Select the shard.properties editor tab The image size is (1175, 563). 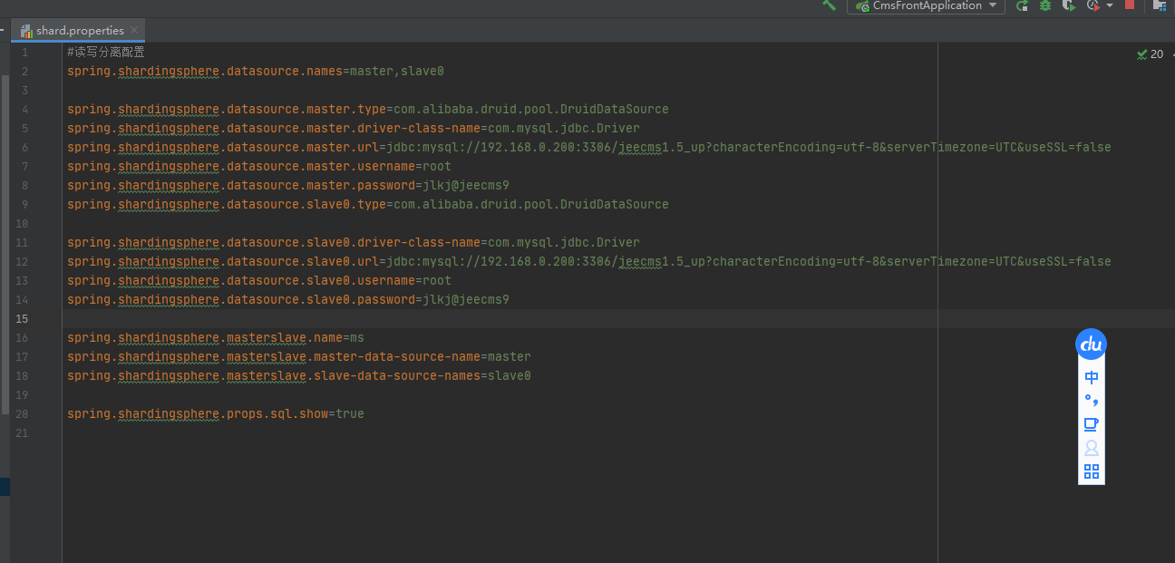(x=79, y=30)
